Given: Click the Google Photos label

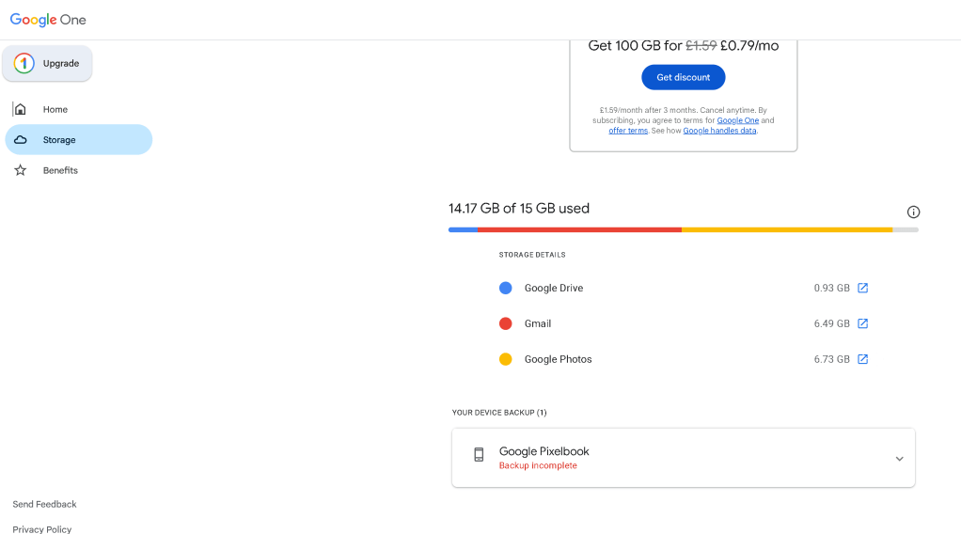Looking at the screenshot, I should (x=558, y=359).
